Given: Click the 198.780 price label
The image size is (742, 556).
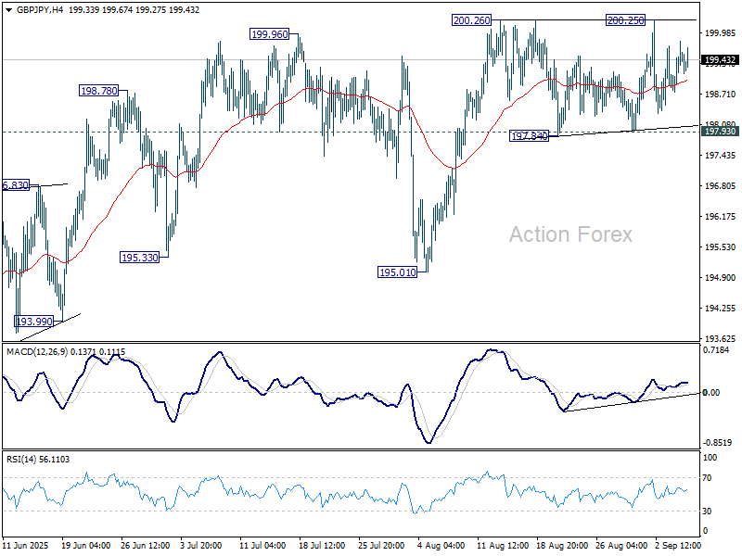Looking at the screenshot, I should click(98, 92).
